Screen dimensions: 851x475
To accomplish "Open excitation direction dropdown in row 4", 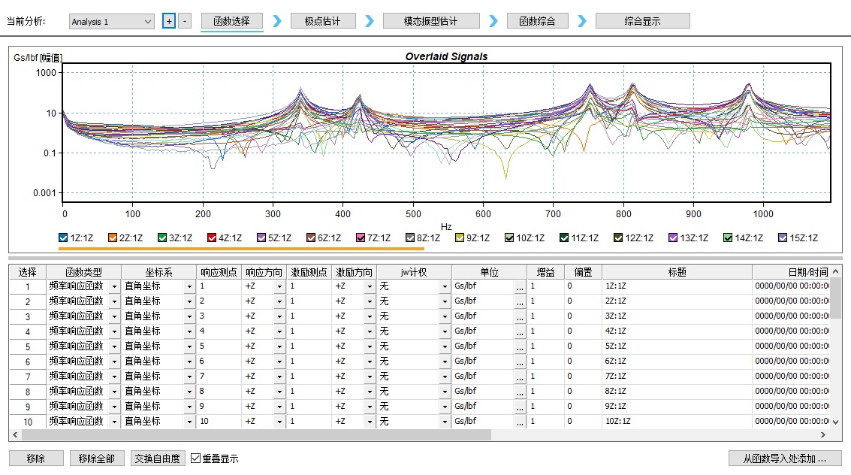I will pyautogui.click(x=370, y=331).
